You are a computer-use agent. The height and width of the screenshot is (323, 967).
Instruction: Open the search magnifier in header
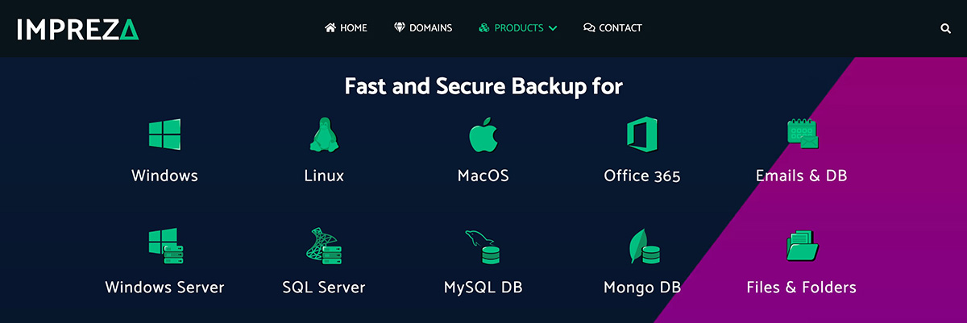pos(945,28)
